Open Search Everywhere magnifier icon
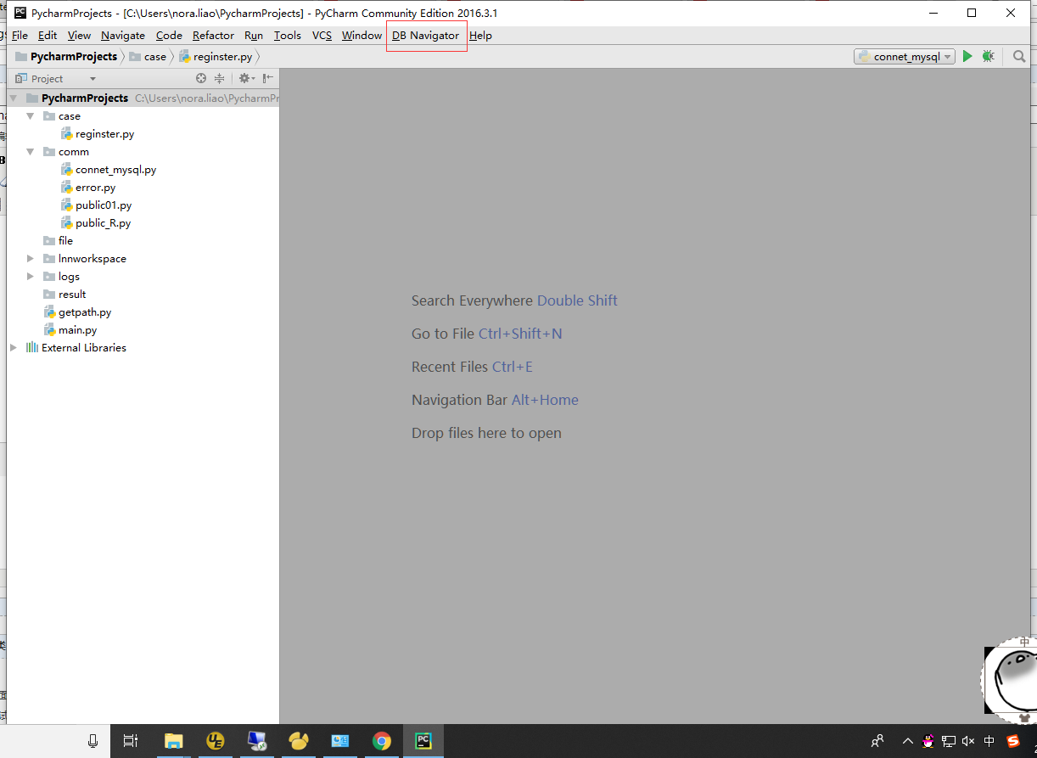The image size is (1037, 758). point(1019,56)
